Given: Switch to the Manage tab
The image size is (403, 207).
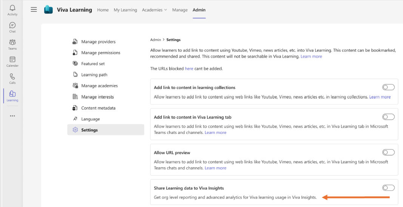Looking at the screenshot, I should [180, 10].
